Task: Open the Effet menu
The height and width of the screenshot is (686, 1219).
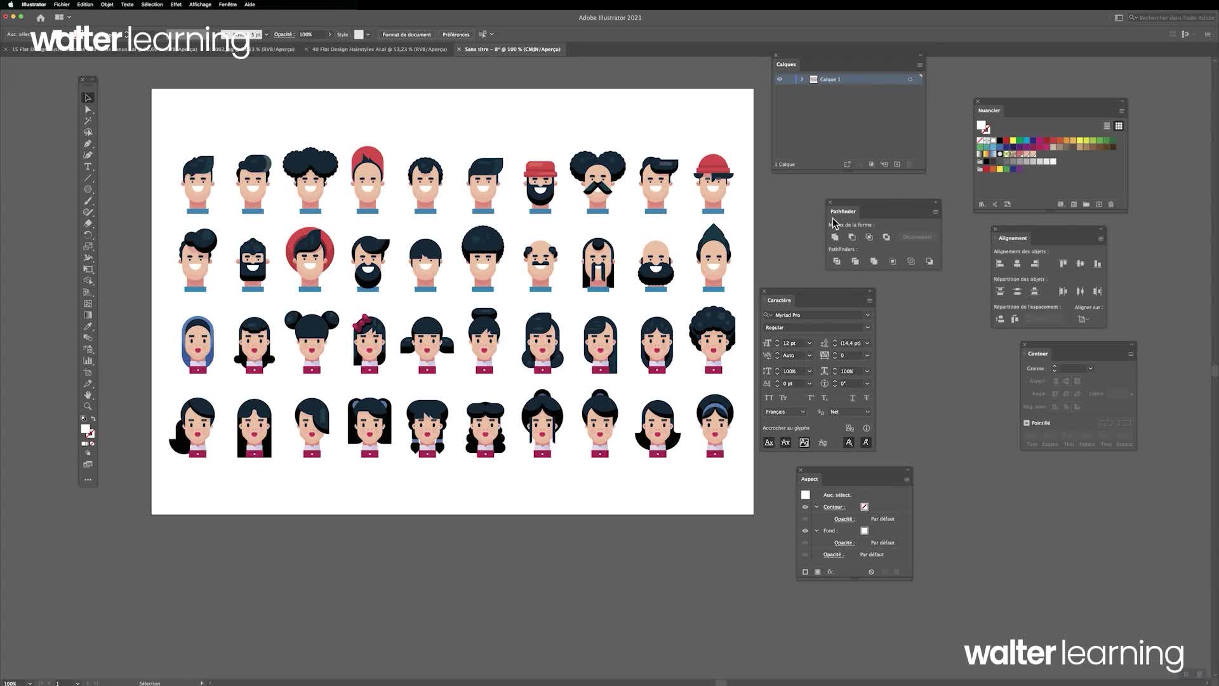Action: coord(176,4)
